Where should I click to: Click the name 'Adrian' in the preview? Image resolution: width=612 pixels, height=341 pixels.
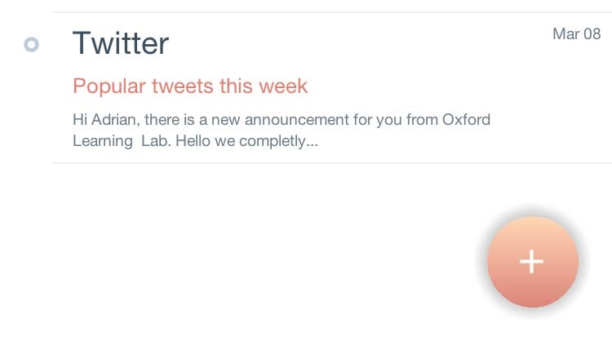pyautogui.click(x=113, y=120)
